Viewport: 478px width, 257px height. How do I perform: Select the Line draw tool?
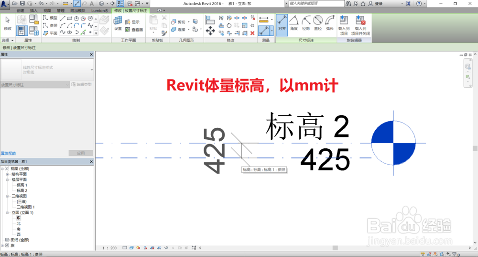(63, 18)
